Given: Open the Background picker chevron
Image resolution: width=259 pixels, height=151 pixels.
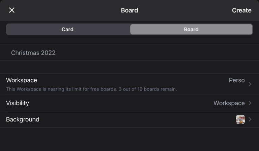Looking at the screenshot, I should coord(250,119).
